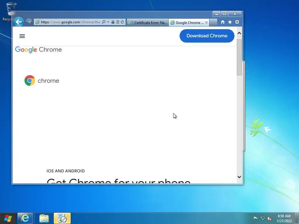299x224 pixels.
Task: Click the muted volume speaker tray icon
Action: pos(270,218)
